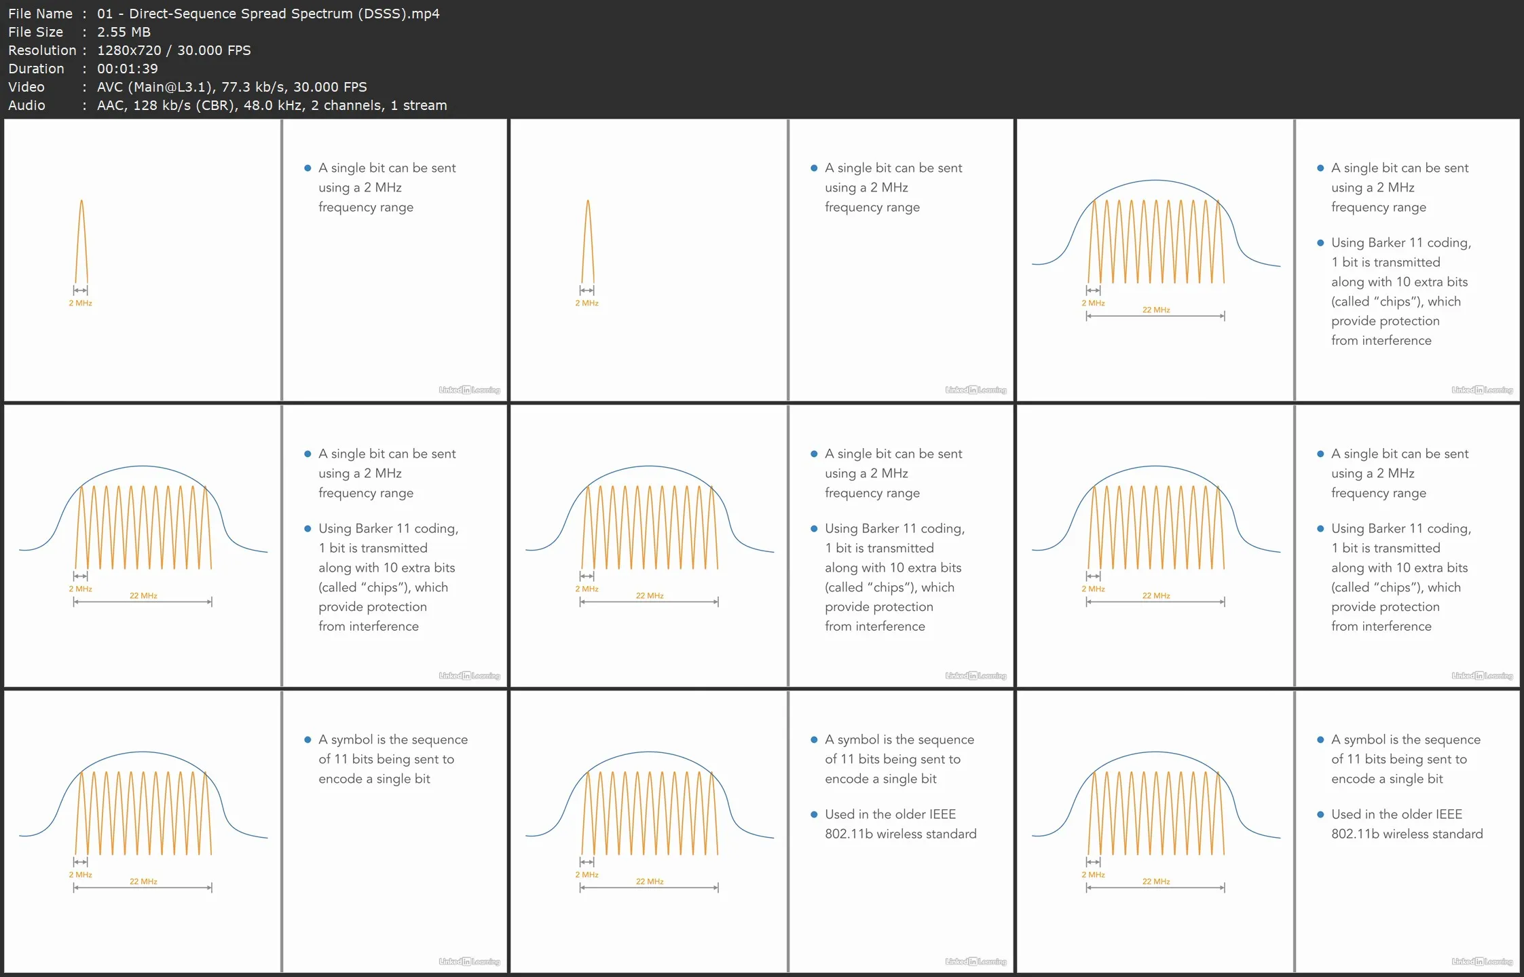1524x977 pixels.
Task: Click the file name text in header
Action: pos(268,14)
